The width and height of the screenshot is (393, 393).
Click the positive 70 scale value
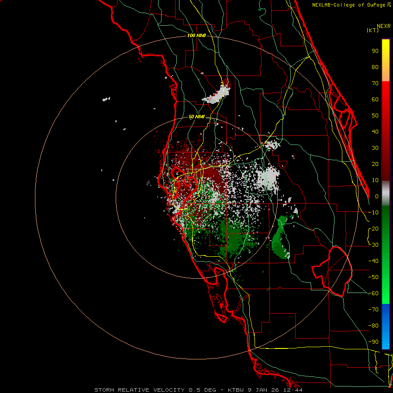pos(375,83)
